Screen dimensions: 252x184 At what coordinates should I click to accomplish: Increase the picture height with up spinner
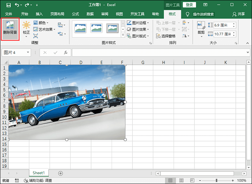(234, 24)
